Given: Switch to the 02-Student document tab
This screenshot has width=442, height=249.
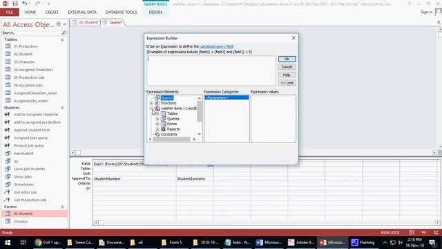Looking at the screenshot, I should coord(86,22).
